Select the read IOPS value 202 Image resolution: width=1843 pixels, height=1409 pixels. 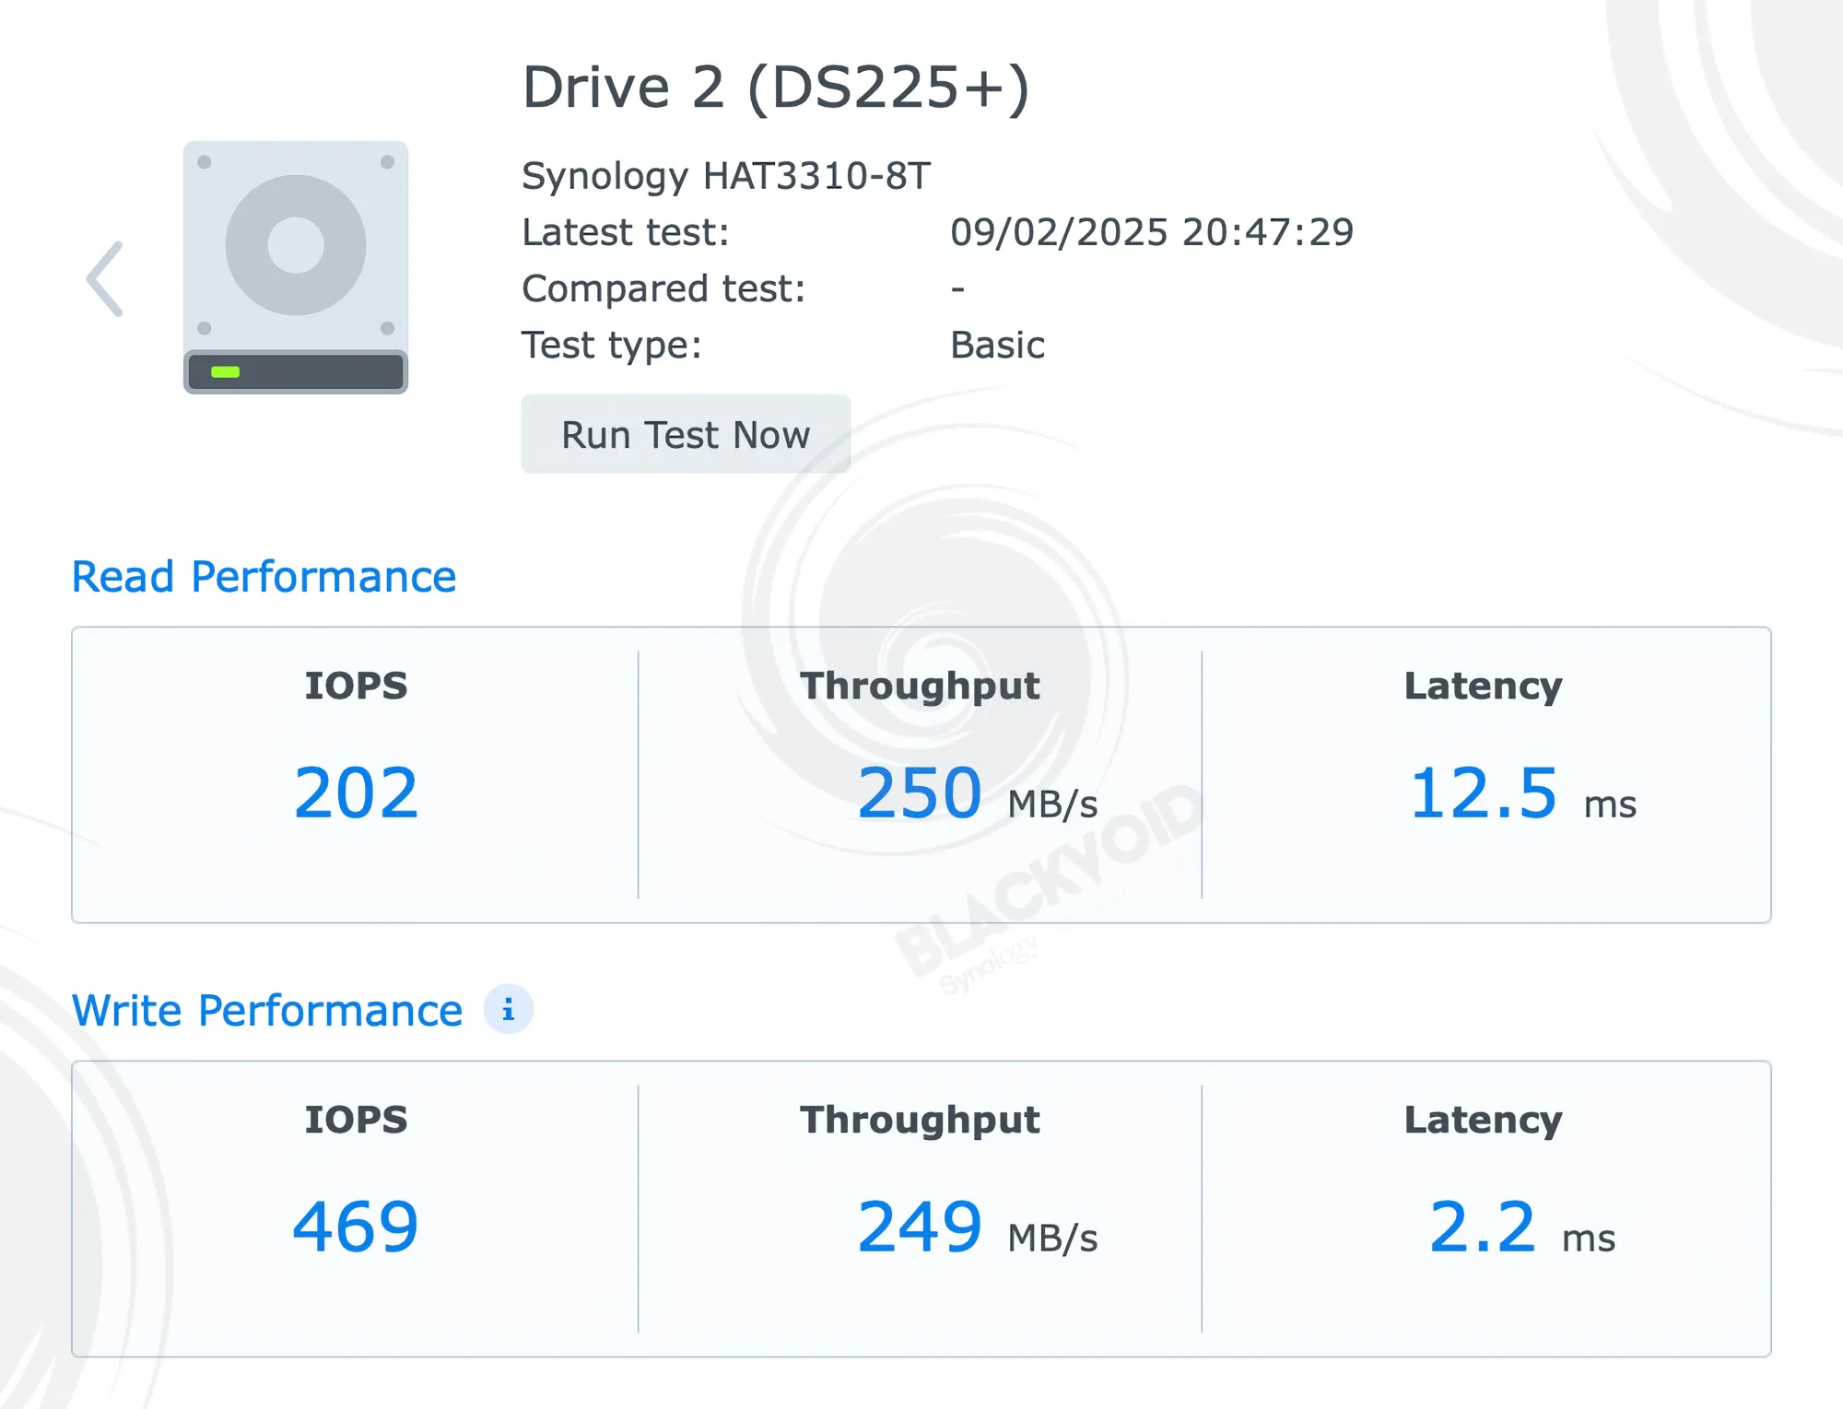point(356,793)
